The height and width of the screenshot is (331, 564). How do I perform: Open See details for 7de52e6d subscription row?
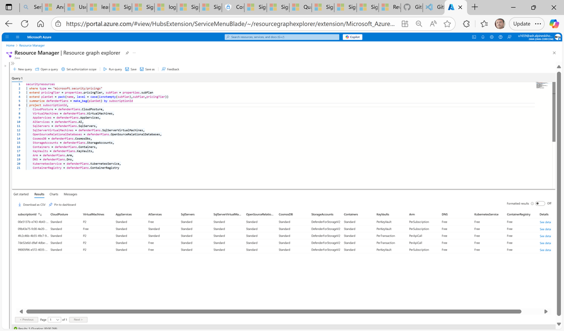point(545,243)
